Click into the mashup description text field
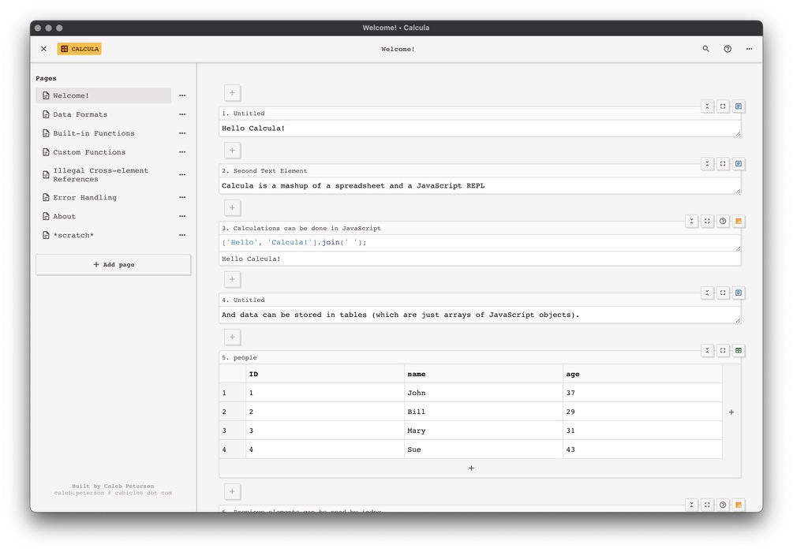The width and height of the screenshot is (793, 552). (480, 186)
